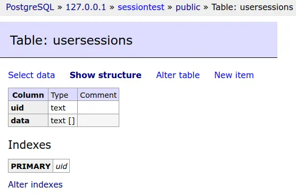Image resolution: width=296 pixels, height=195 pixels.
Task: Click the Indexes section heading
Action: click(x=30, y=145)
